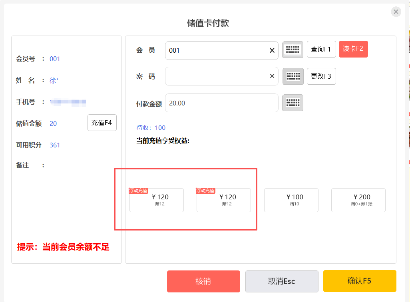Open on-screen keyboard for the member field
This screenshot has height=302, width=410.
[x=293, y=50]
